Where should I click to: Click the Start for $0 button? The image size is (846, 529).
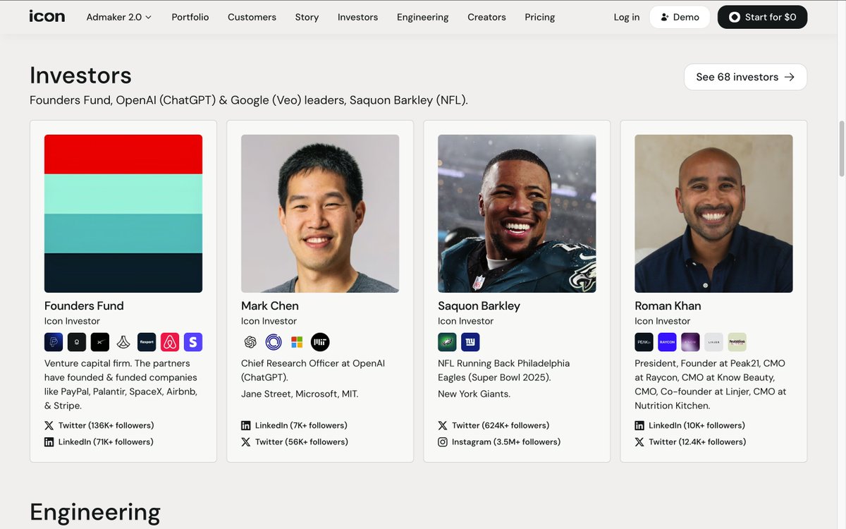click(x=762, y=17)
